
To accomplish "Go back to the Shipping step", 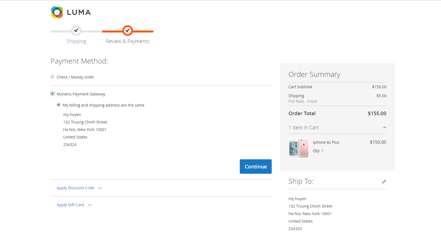I will point(76,41).
